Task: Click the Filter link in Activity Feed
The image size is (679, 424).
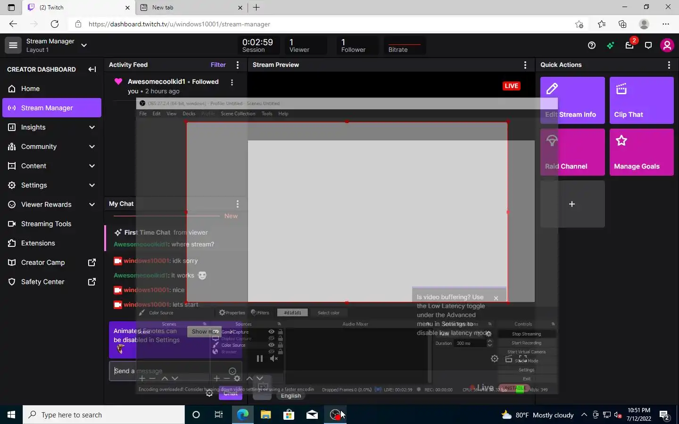Action: click(218, 65)
